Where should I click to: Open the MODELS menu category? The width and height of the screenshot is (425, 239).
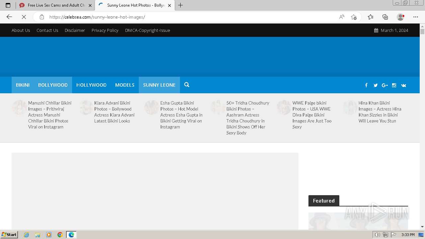(125, 85)
